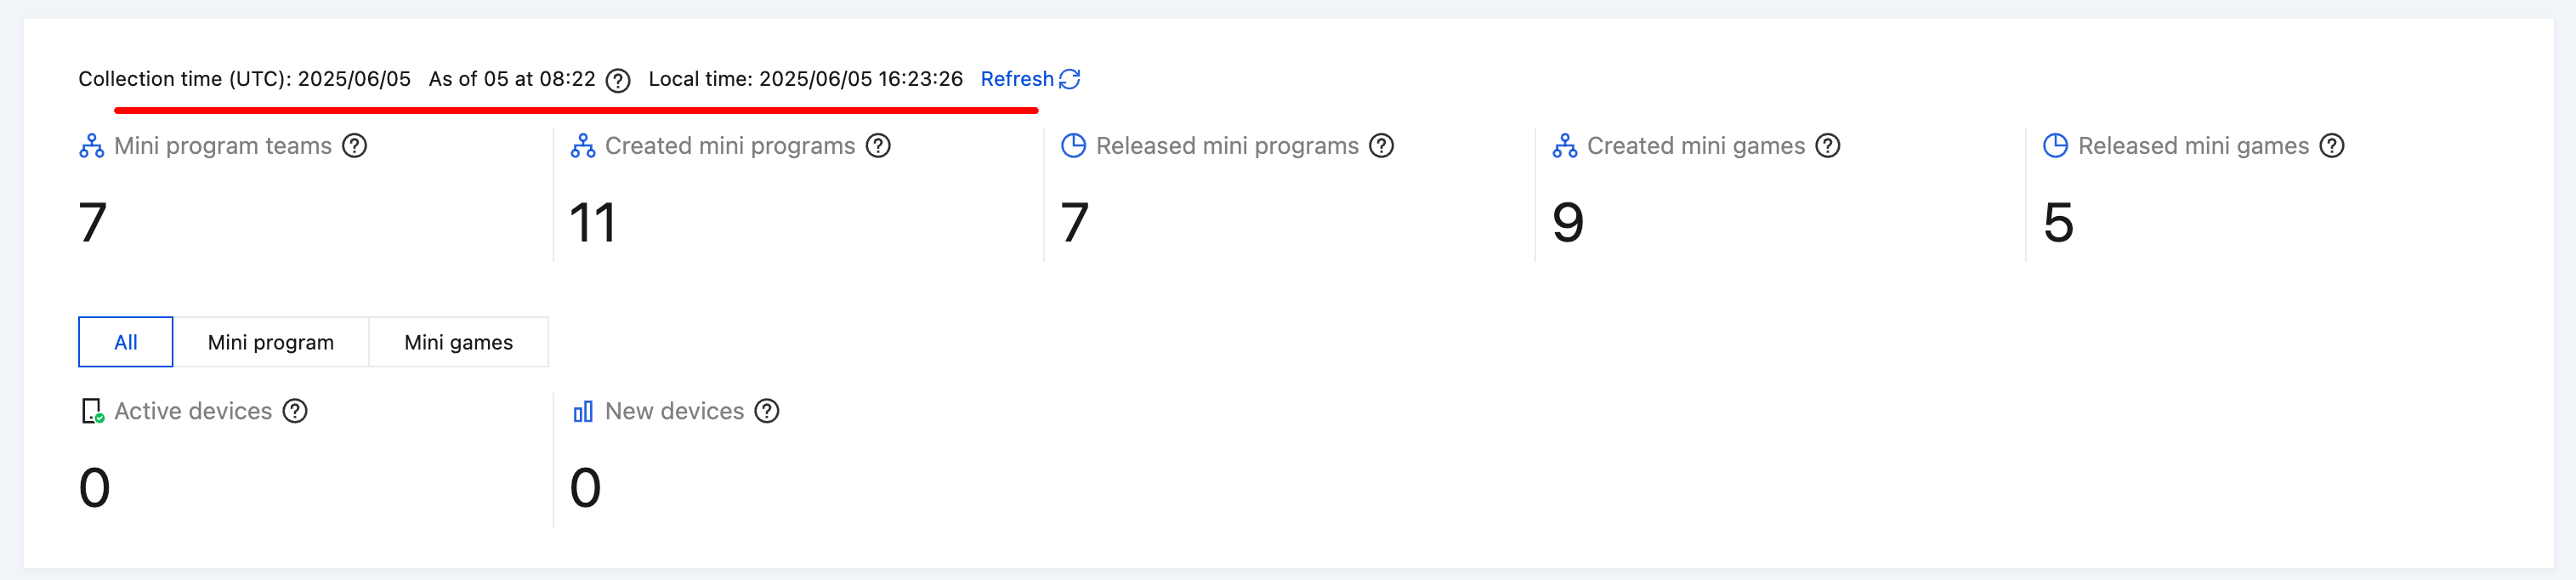
Task: Click the Refresh link
Action: click(x=1016, y=79)
